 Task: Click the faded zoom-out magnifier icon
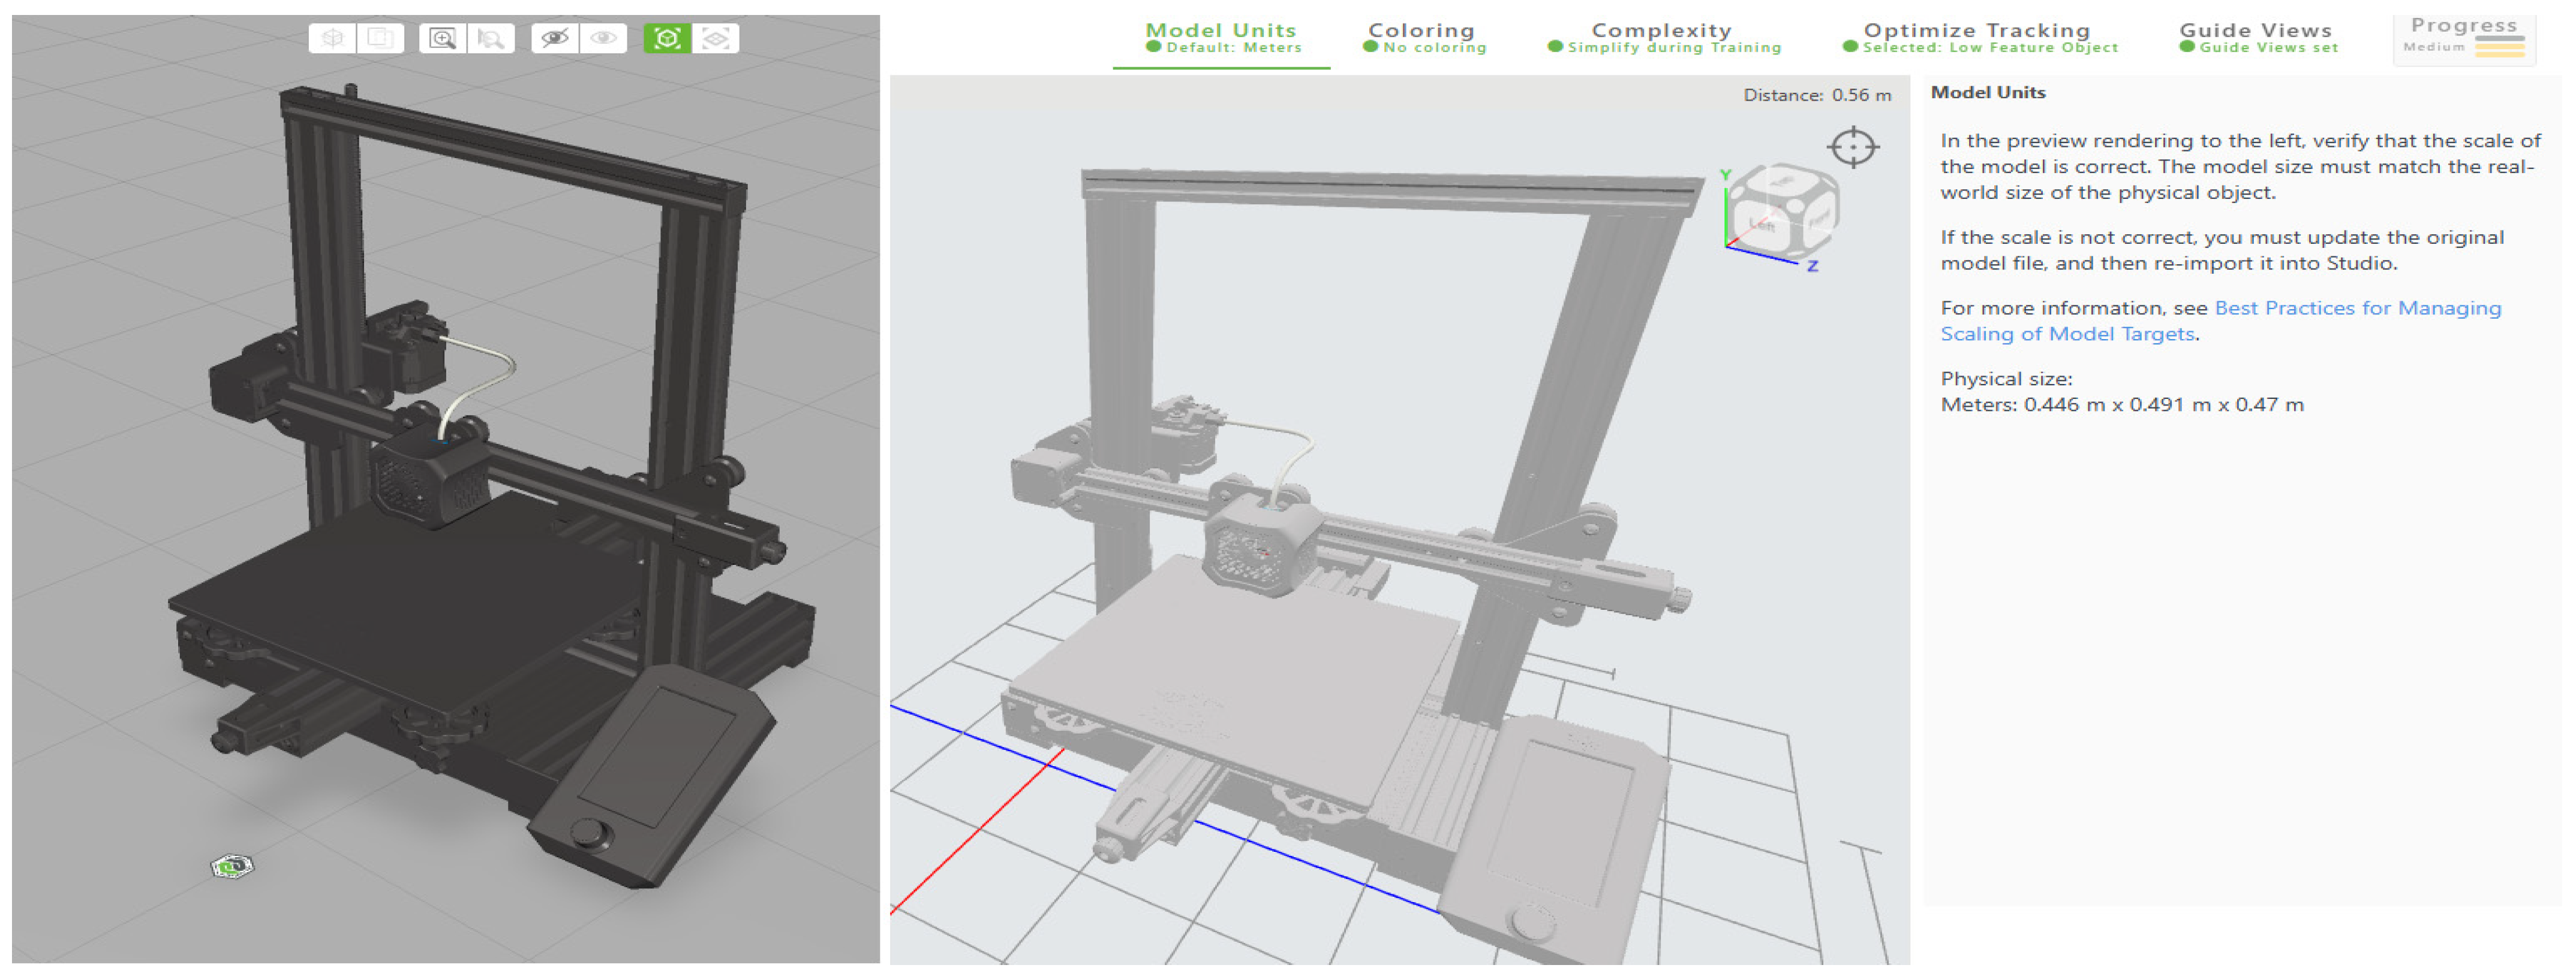click(490, 38)
